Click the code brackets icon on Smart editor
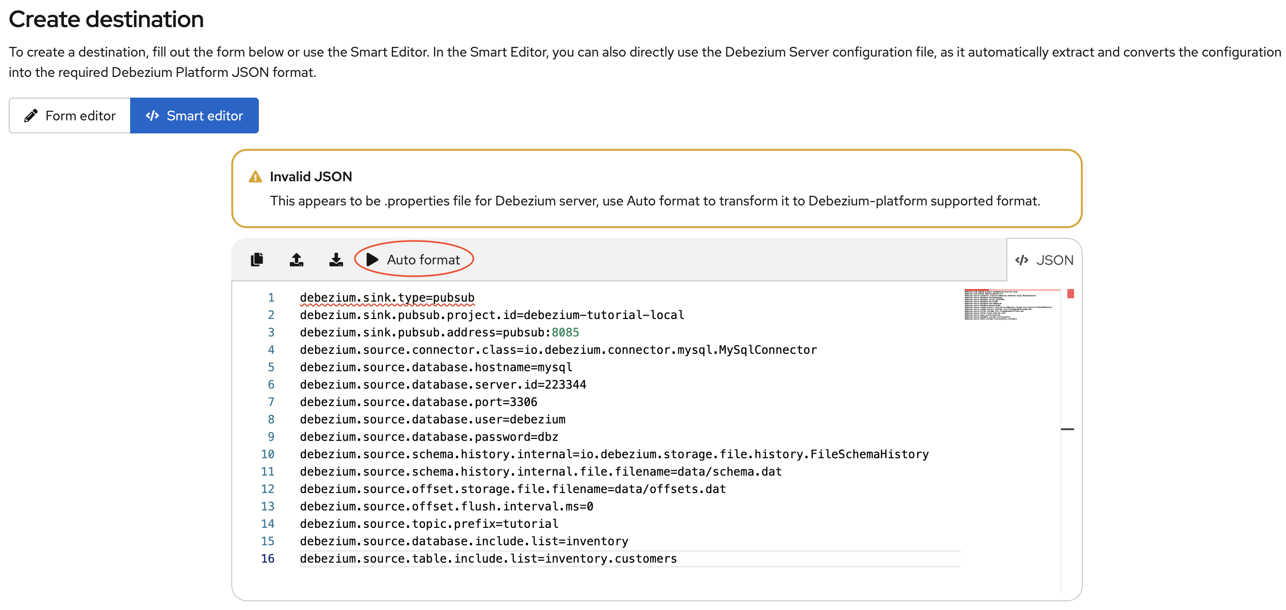Screen dimensions: 1286x610 point(153,115)
